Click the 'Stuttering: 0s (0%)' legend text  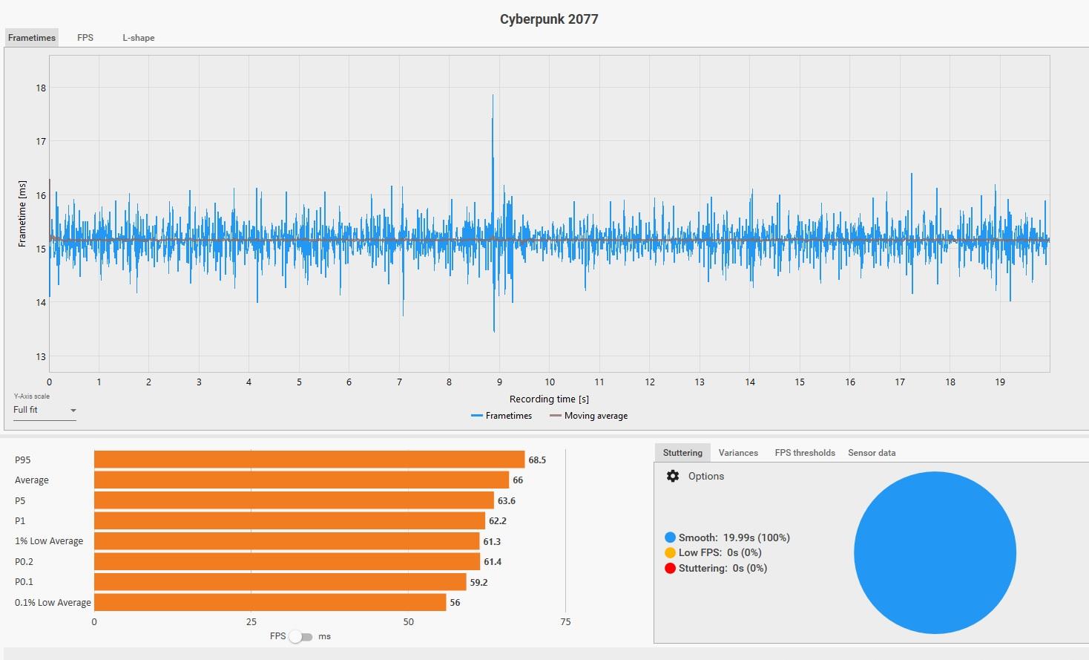click(x=723, y=568)
